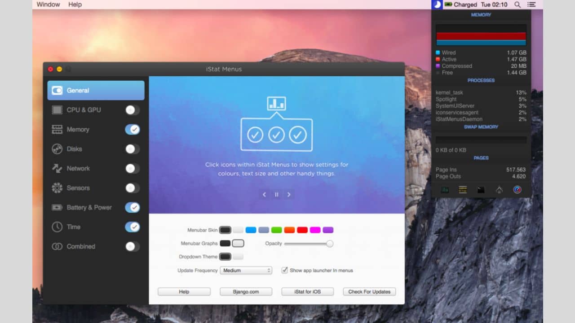The height and width of the screenshot is (323, 575).
Task: Advance to next slide with right chevron
Action: 289,195
